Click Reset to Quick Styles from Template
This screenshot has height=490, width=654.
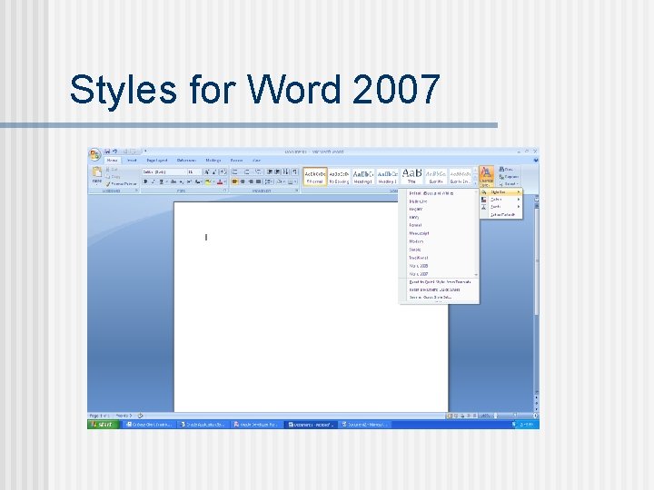coord(440,282)
